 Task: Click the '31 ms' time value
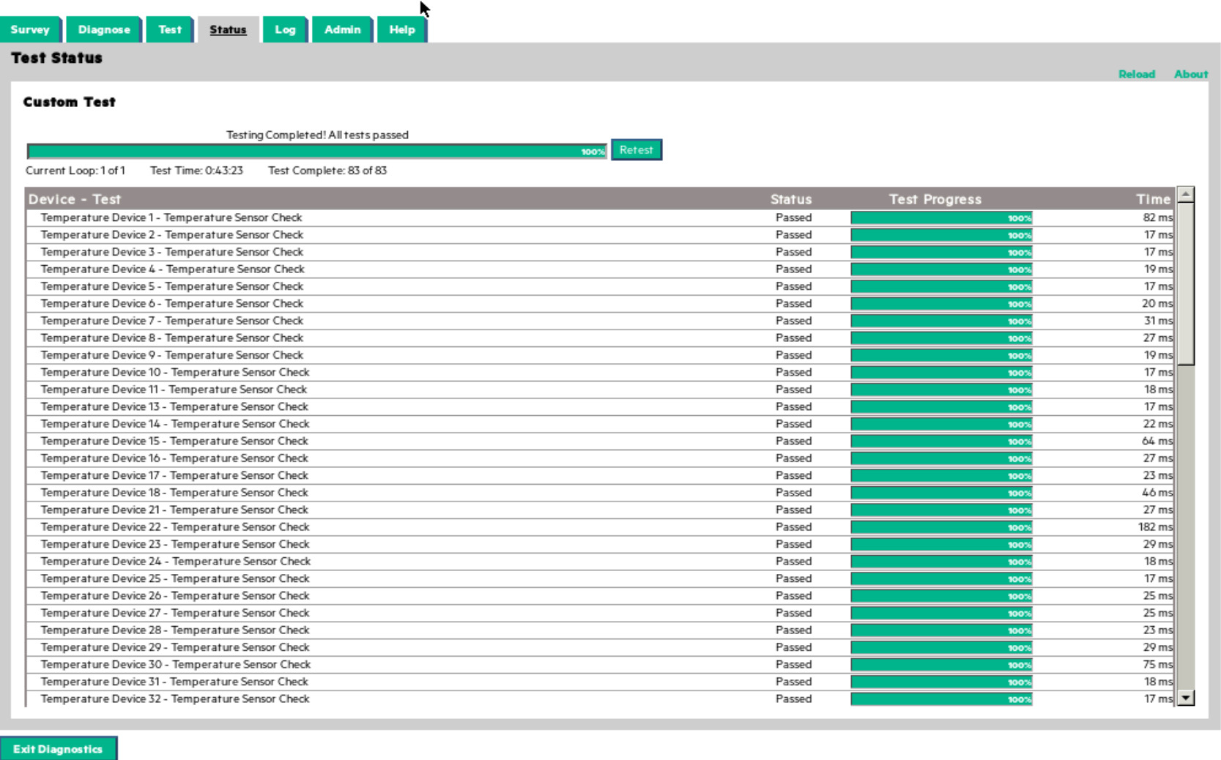pyautogui.click(x=1158, y=321)
